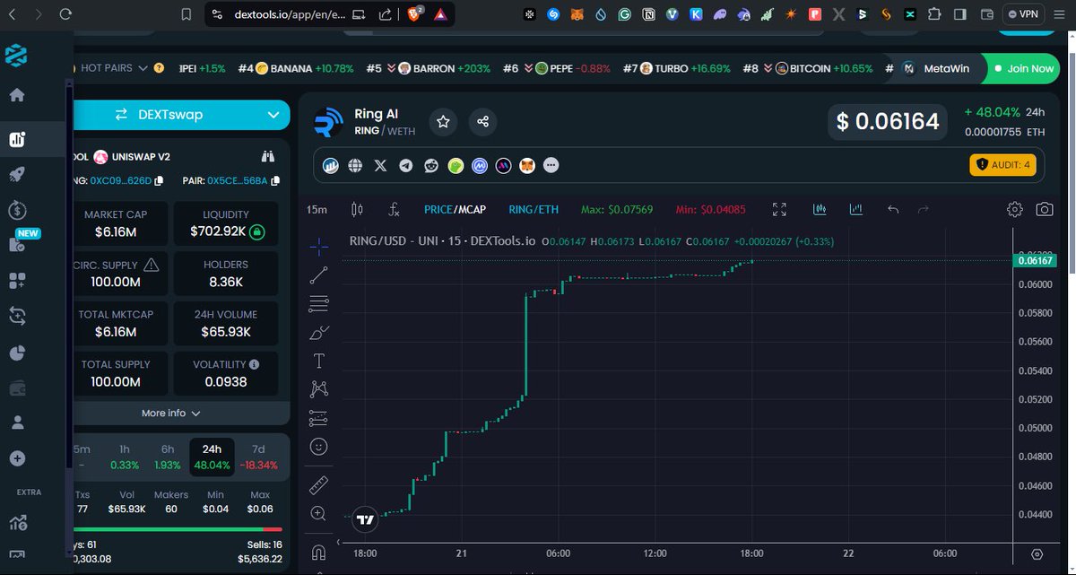
Task: Toggle the magnet snap mode
Action: pyautogui.click(x=318, y=553)
